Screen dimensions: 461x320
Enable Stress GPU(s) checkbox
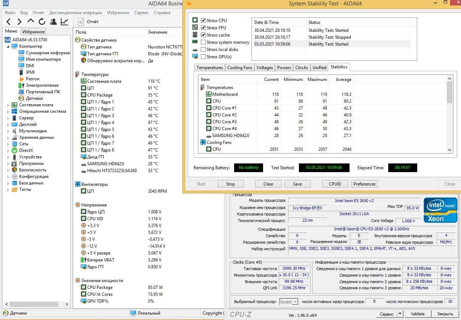click(x=203, y=57)
